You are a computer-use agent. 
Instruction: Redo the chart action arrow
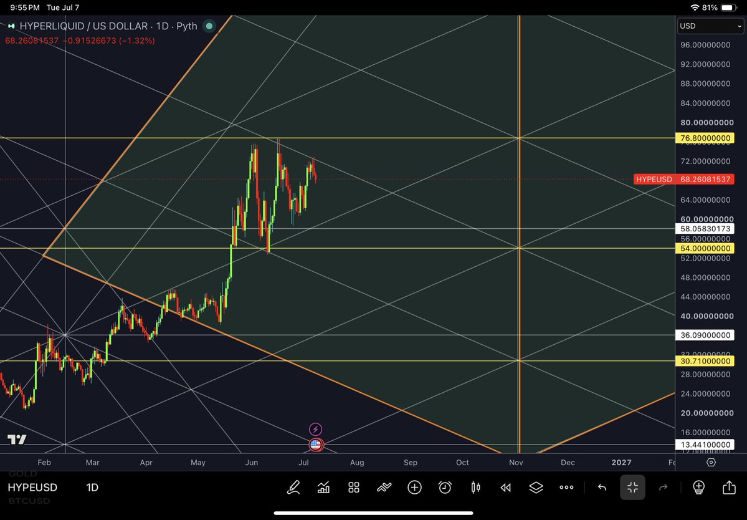click(663, 487)
